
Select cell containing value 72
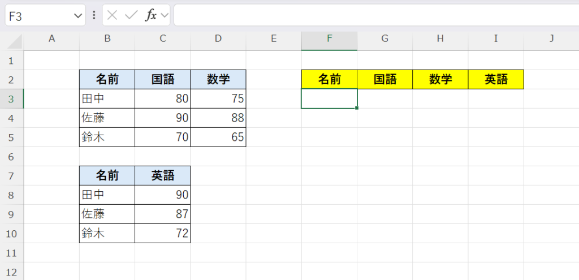click(x=163, y=234)
